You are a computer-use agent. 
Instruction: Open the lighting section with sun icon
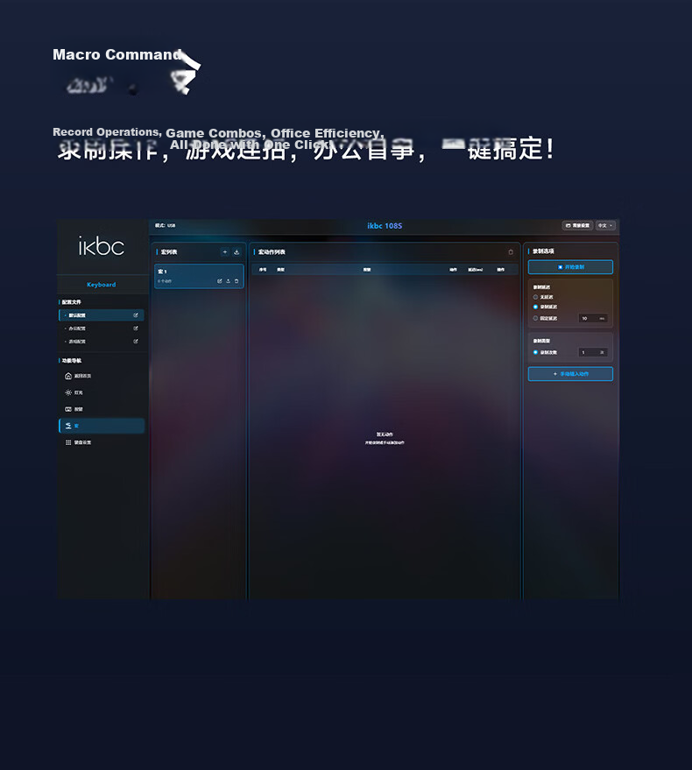coord(68,392)
